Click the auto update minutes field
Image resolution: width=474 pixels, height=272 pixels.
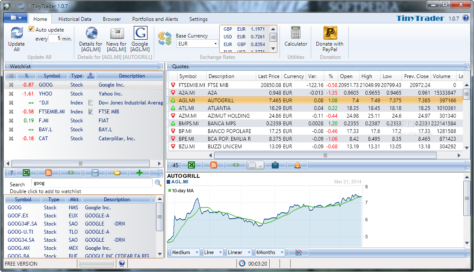coord(55,38)
